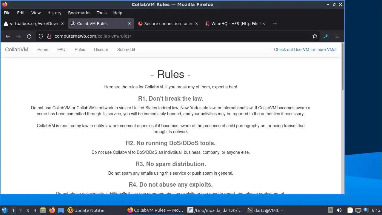Open the View menu
The width and height of the screenshot is (382, 215).
point(36,13)
